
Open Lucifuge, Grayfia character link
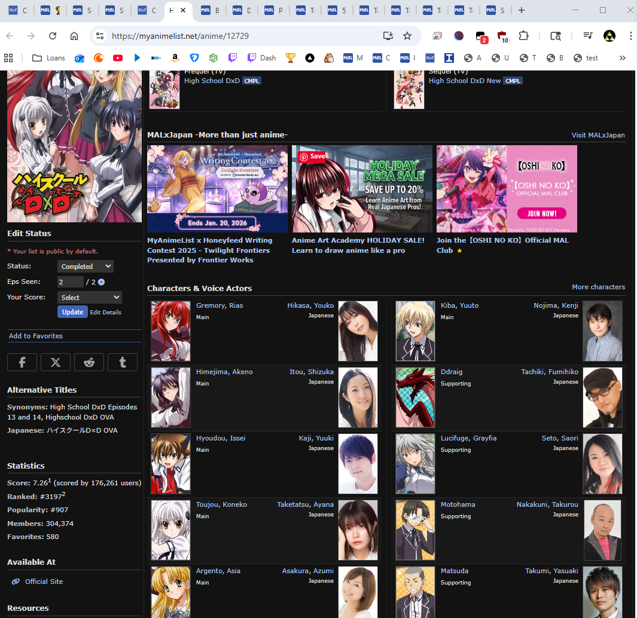[468, 438]
